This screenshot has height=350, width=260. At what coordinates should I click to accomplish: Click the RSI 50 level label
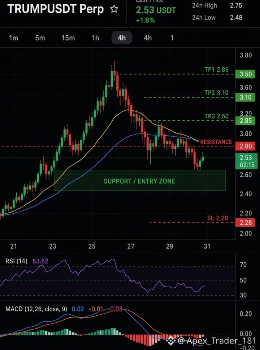point(243,280)
